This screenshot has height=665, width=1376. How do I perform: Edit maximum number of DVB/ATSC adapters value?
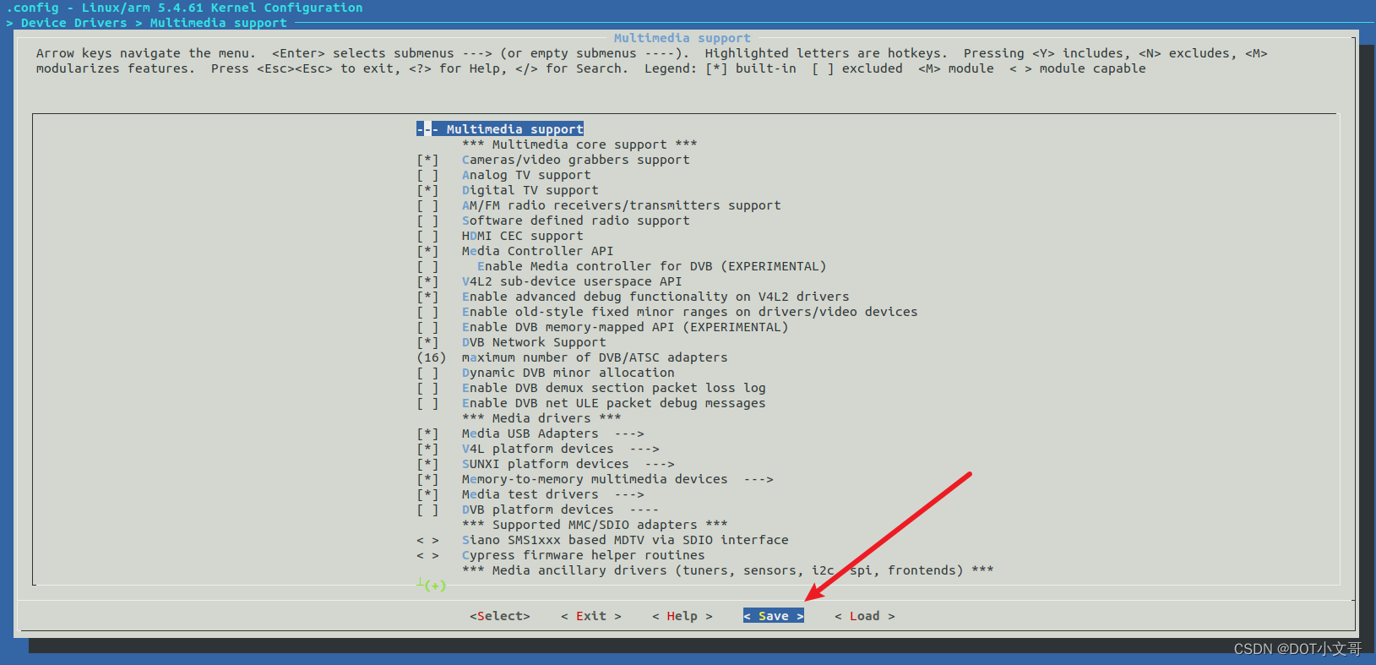coord(432,357)
